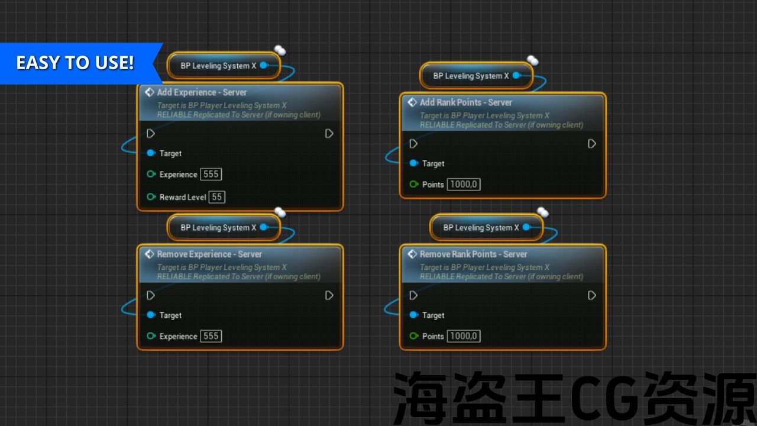
Task: Click the Add Experience node function icon
Action: click(x=149, y=92)
